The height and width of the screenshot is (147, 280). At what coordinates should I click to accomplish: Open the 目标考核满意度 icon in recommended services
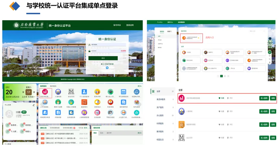(x=45, y=92)
